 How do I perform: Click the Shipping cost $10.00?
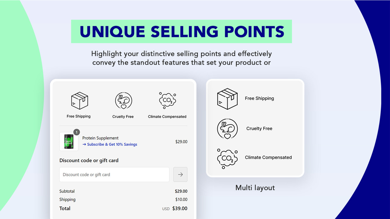(x=181, y=200)
